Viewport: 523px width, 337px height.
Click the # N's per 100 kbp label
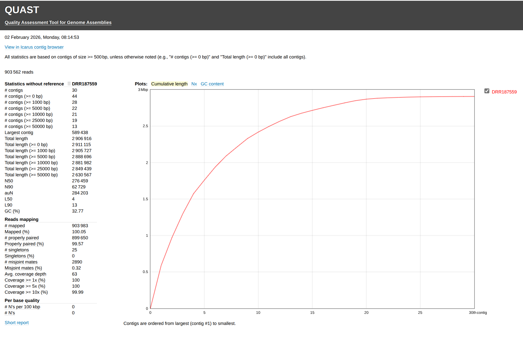coord(22,307)
